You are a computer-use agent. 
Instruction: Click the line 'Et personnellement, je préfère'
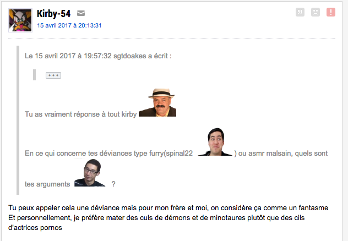point(156,218)
